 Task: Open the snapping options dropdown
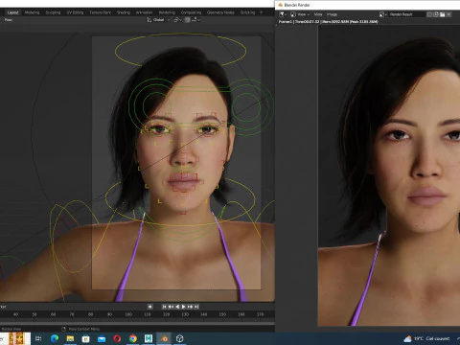point(195,20)
